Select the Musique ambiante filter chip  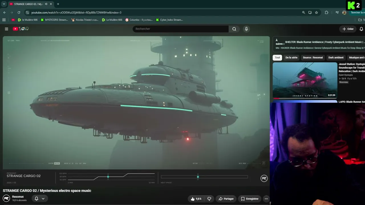click(356, 58)
